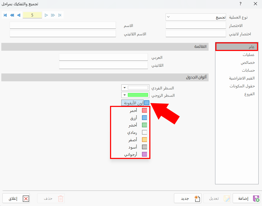Click the لون الأيقونة button
Image resolution: width=262 pixels, height=206 pixels.
point(132,103)
